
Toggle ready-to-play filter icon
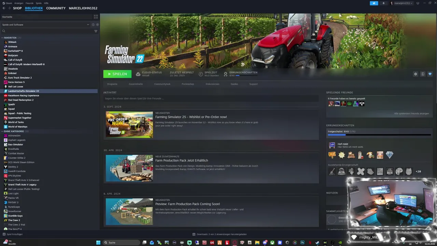[x=97, y=25]
